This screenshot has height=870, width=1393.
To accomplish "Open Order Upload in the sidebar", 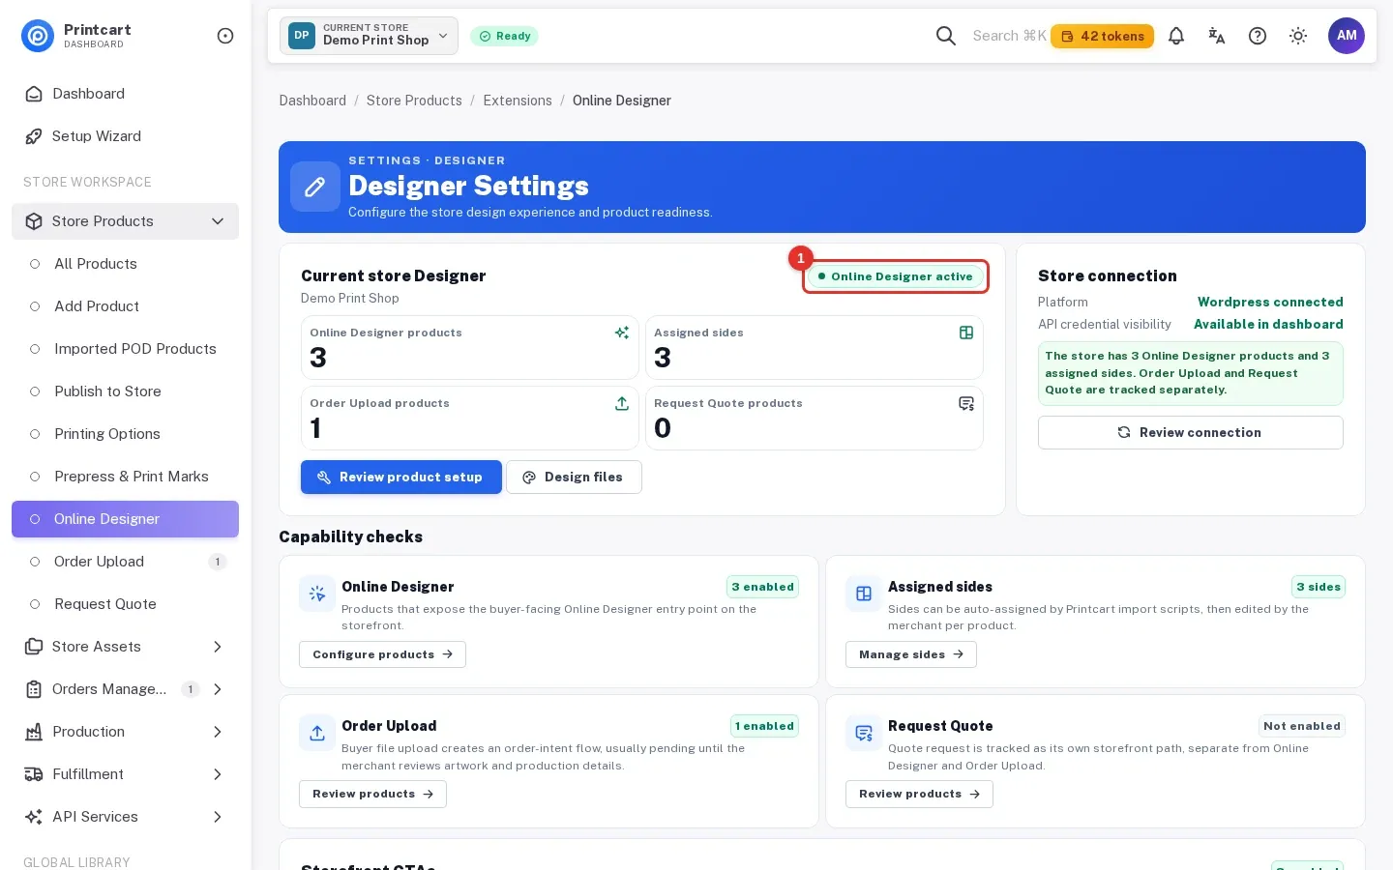I will coord(125,562).
